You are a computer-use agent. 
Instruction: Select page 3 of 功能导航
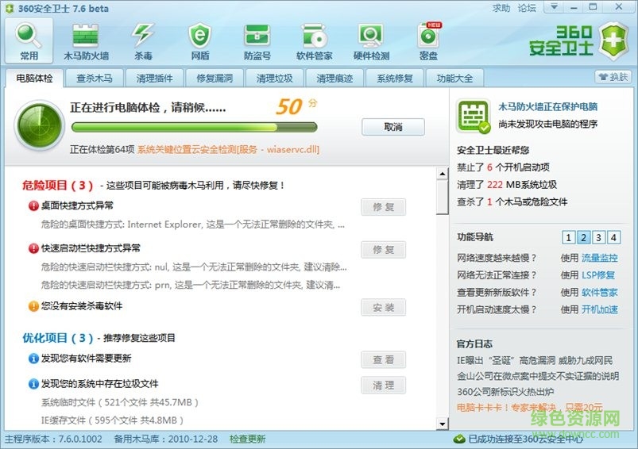coord(598,237)
